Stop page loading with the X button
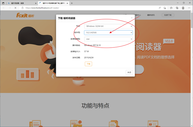 (x=15, y=8)
